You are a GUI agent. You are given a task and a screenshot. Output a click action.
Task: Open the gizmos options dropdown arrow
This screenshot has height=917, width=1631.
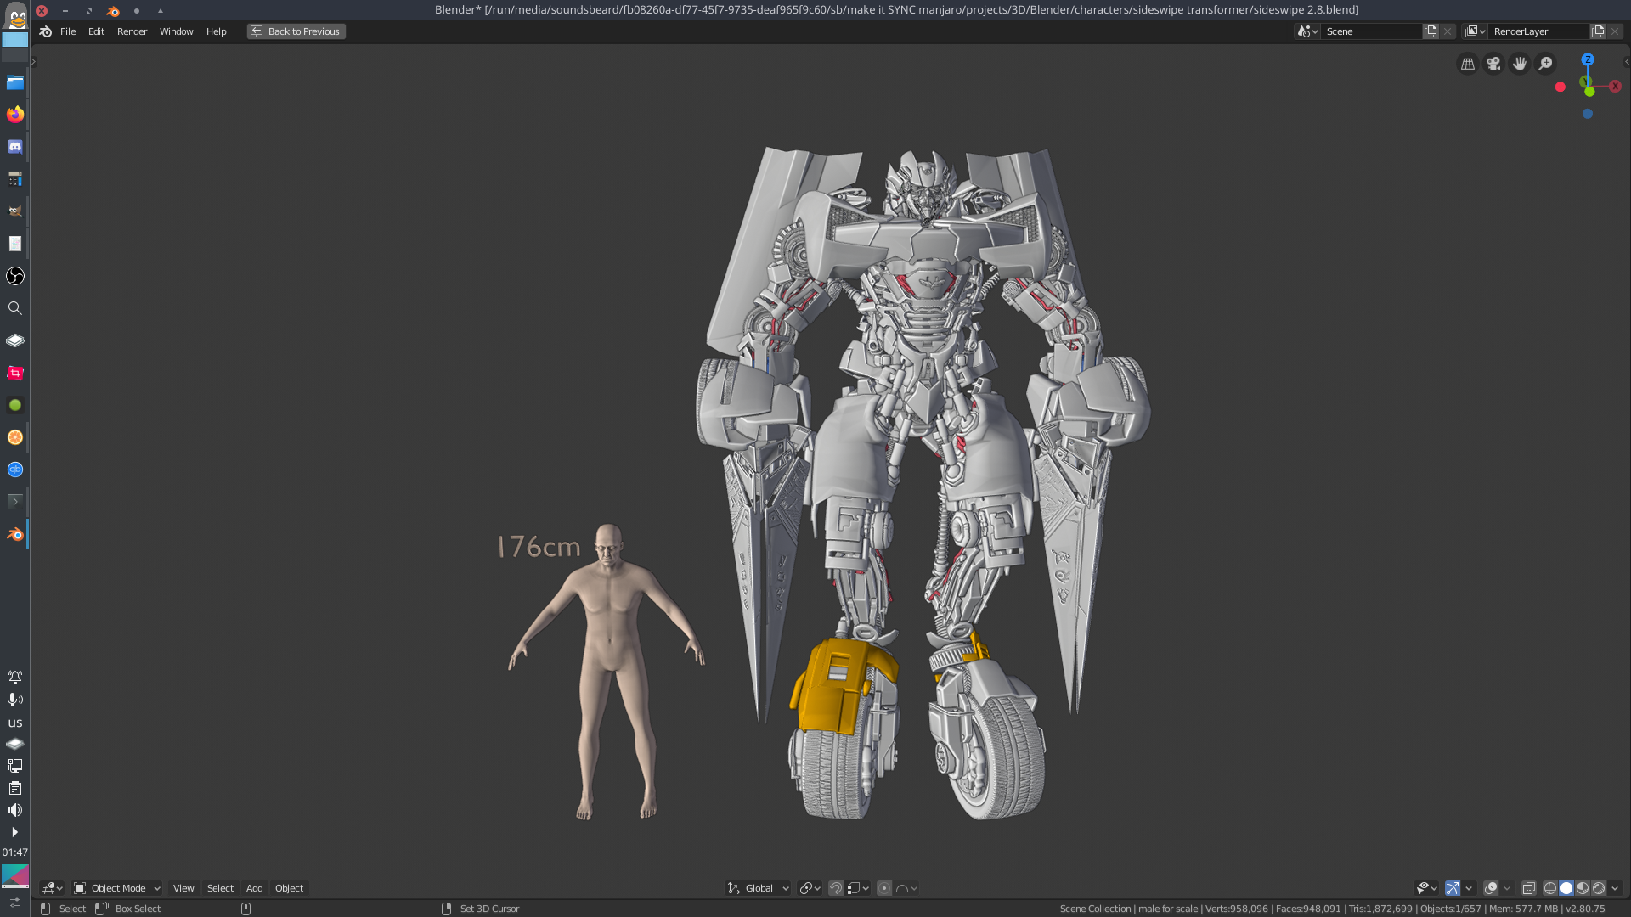pos(1469,888)
